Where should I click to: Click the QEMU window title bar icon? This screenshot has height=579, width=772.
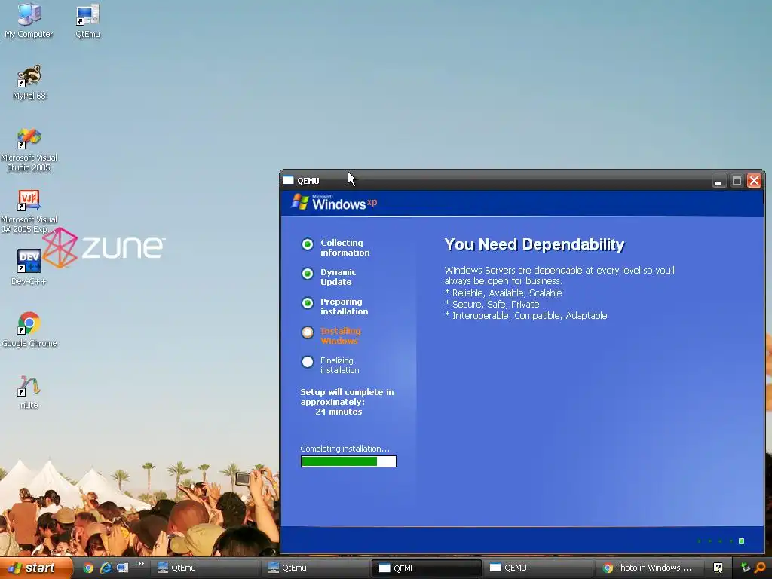coord(288,181)
